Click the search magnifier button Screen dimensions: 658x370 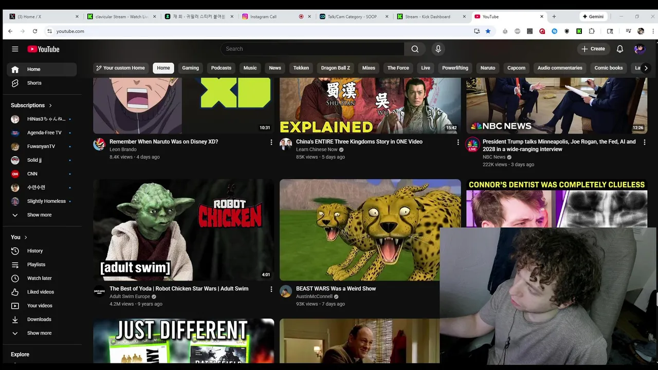coord(415,49)
